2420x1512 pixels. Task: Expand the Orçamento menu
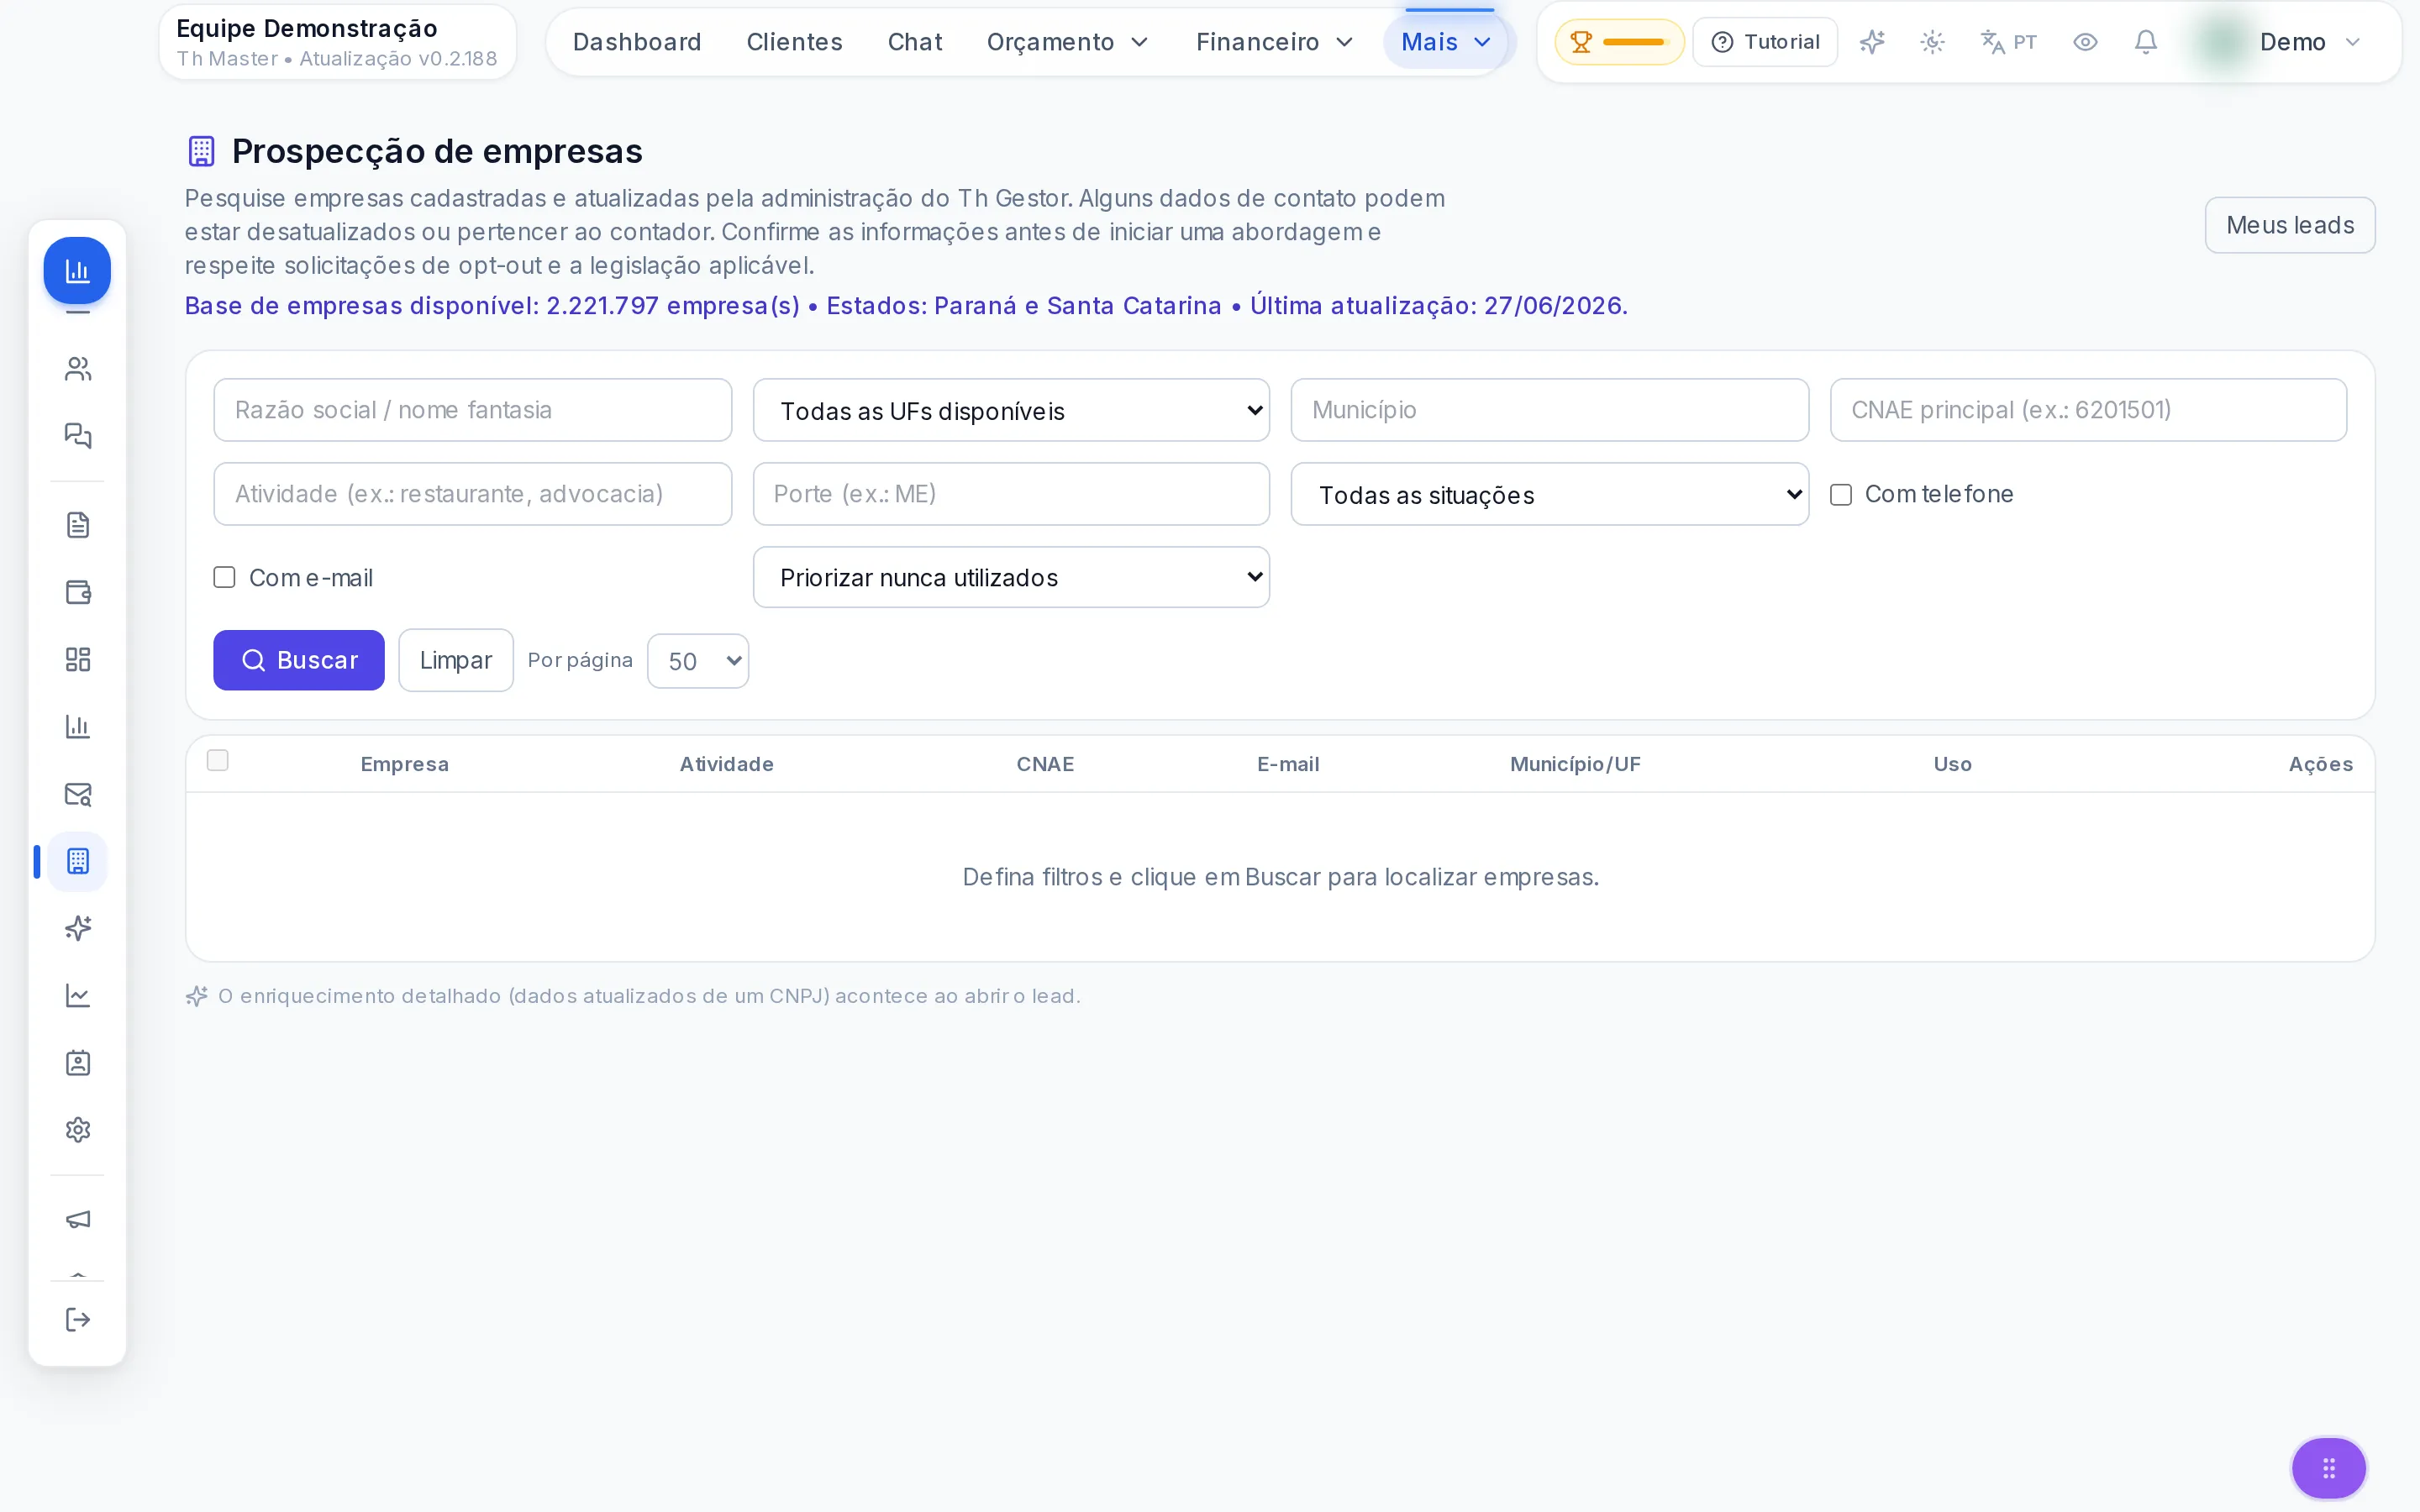pos(1067,42)
